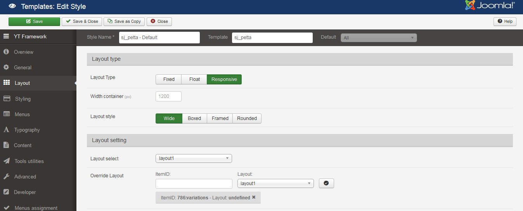The width and height of the screenshot is (523, 211).
Task: Select the Float layout type
Action: (194, 79)
